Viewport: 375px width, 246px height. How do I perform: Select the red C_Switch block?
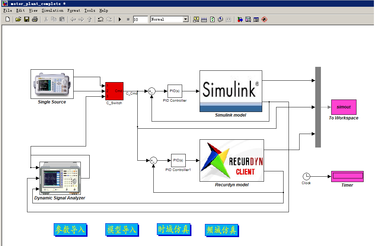click(x=114, y=91)
